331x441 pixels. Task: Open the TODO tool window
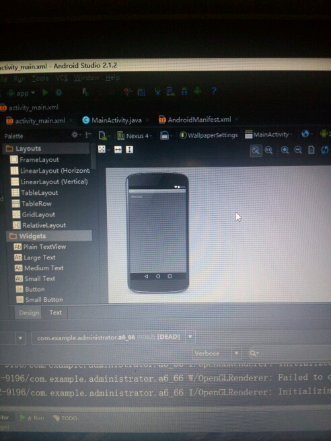pyautogui.click(x=65, y=418)
